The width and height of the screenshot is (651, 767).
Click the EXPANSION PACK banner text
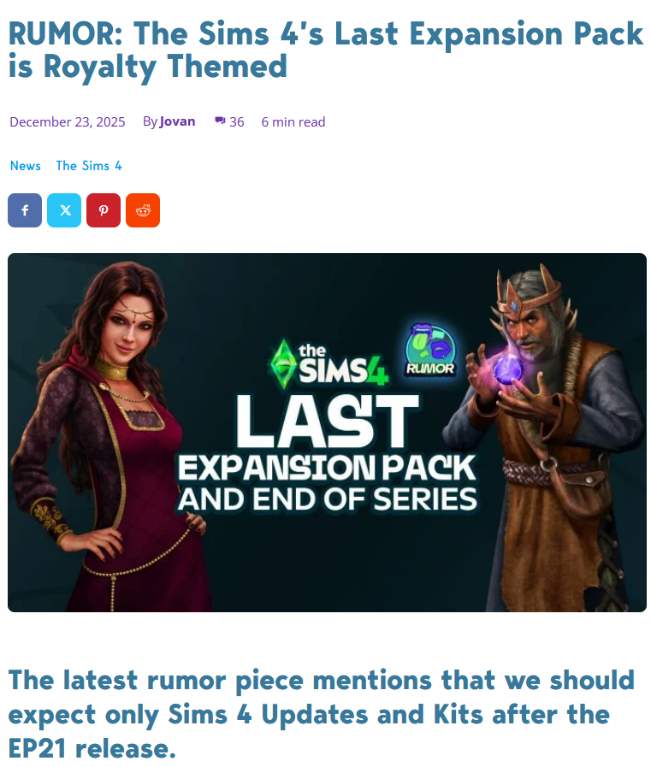tap(327, 468)
